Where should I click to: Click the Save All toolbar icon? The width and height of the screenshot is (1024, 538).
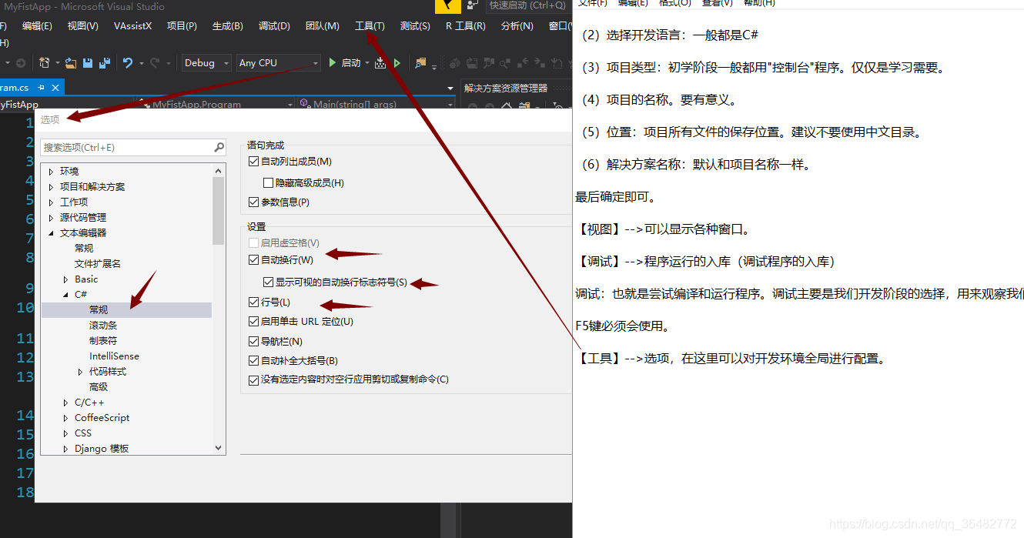pyautogui.click(x=104, y=63)
